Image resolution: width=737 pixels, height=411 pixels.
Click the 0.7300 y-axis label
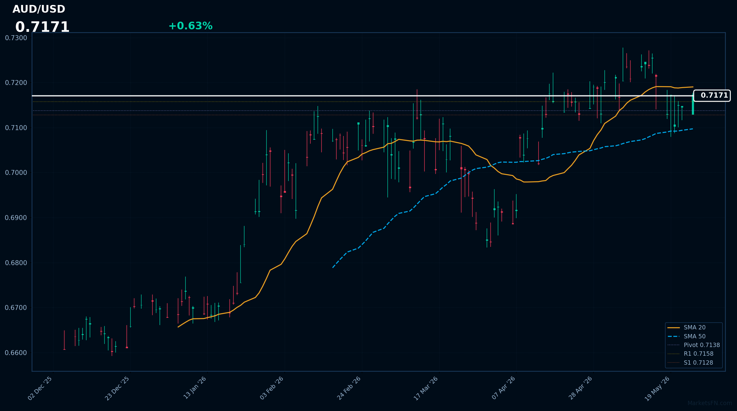pos(16,38)
